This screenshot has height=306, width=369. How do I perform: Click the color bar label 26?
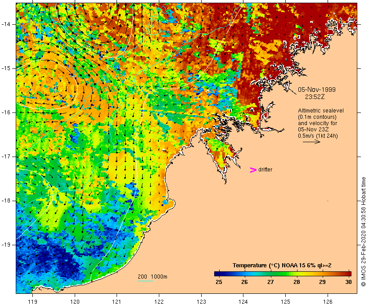coord(244,282)
